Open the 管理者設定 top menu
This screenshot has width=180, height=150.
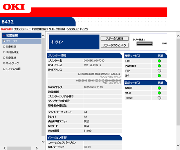pos(40,29)
